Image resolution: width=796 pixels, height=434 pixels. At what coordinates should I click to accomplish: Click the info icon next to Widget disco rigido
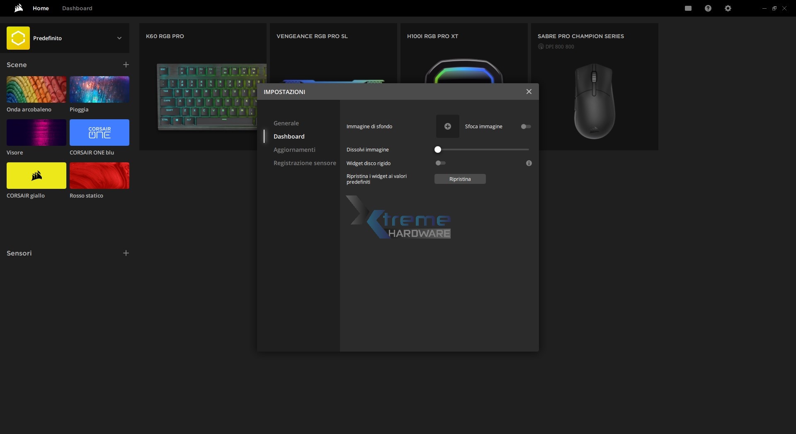tap(529, 163)
